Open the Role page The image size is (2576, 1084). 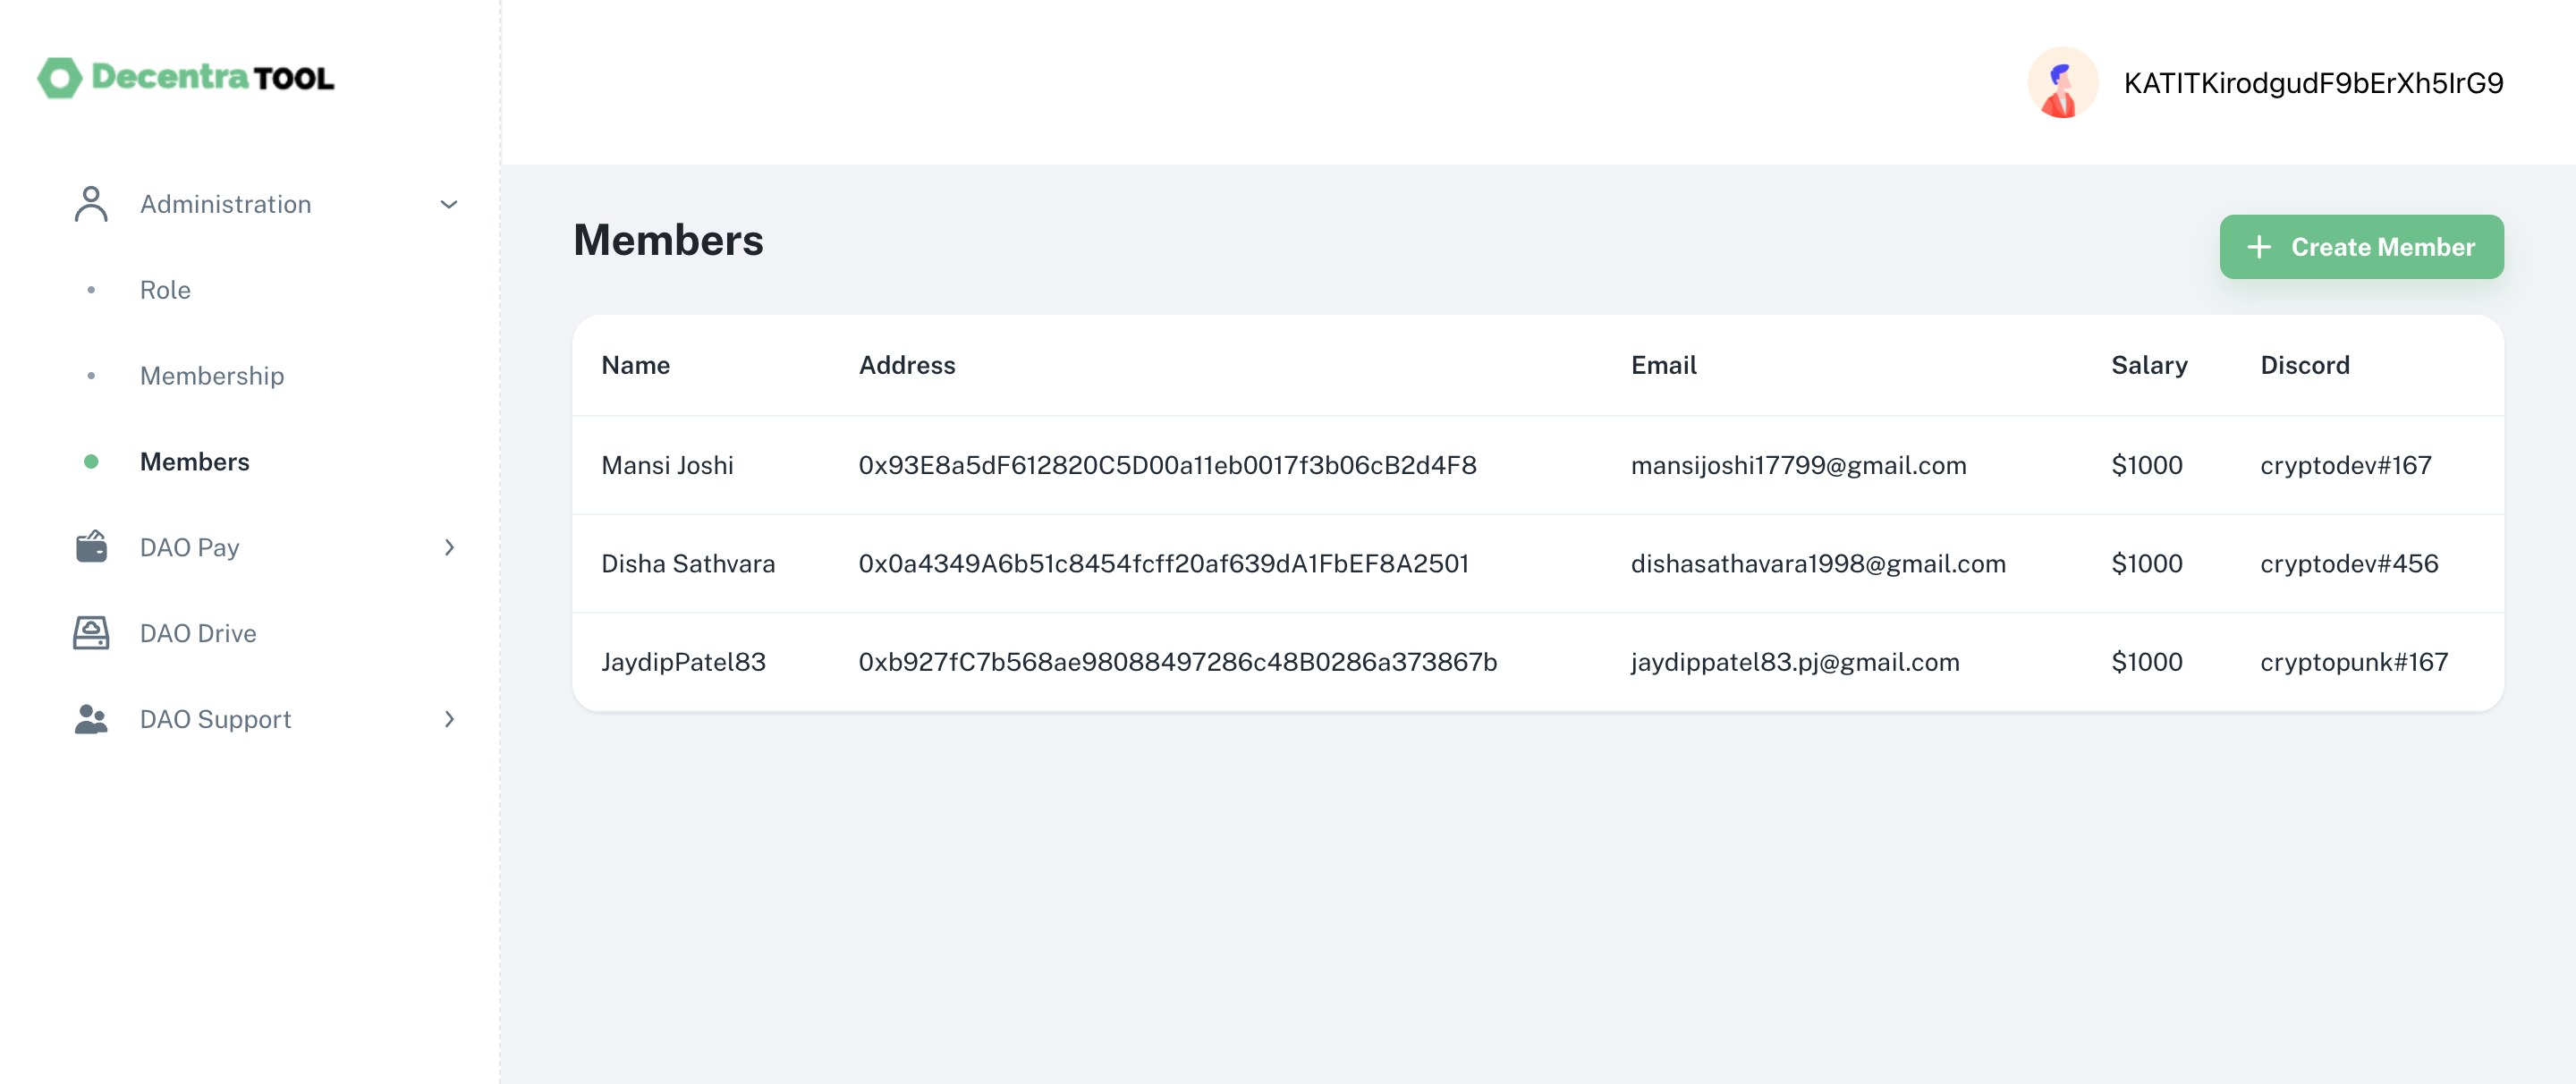165,290
